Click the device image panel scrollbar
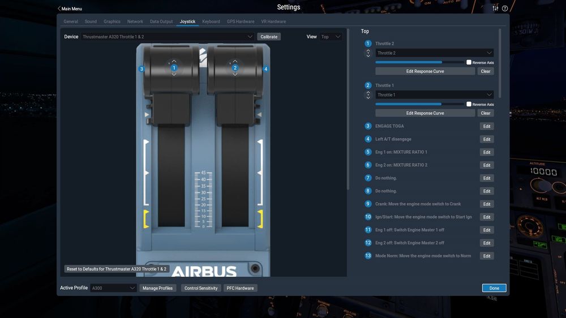This screenshot has width=566, height=318. click(x=348, y=109)
